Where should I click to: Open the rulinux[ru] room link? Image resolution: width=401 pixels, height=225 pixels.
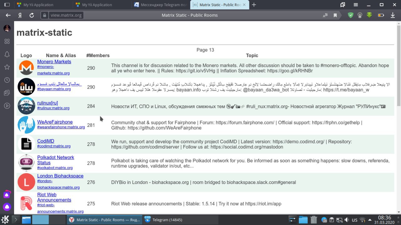coord(48,103)
